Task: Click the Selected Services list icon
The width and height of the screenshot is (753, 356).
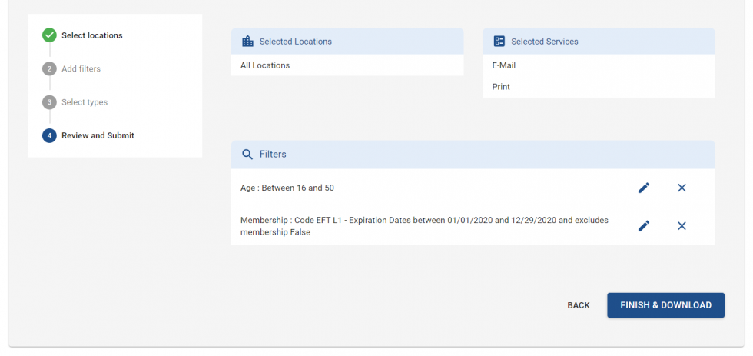Action: [x=499, y=42]
